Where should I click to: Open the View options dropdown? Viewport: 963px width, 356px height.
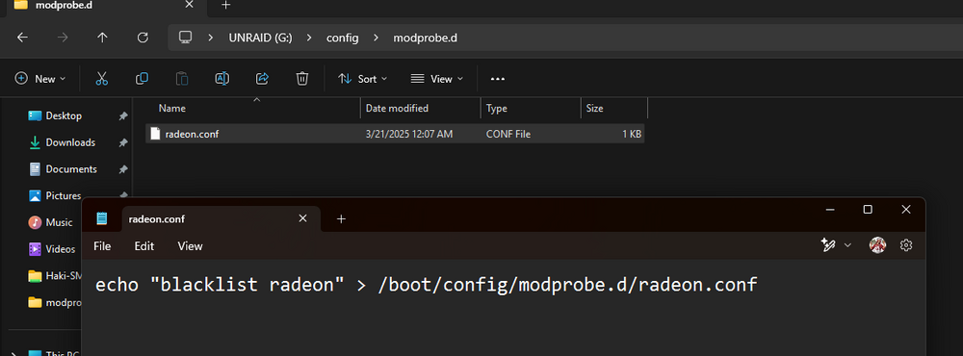point(436,79)
